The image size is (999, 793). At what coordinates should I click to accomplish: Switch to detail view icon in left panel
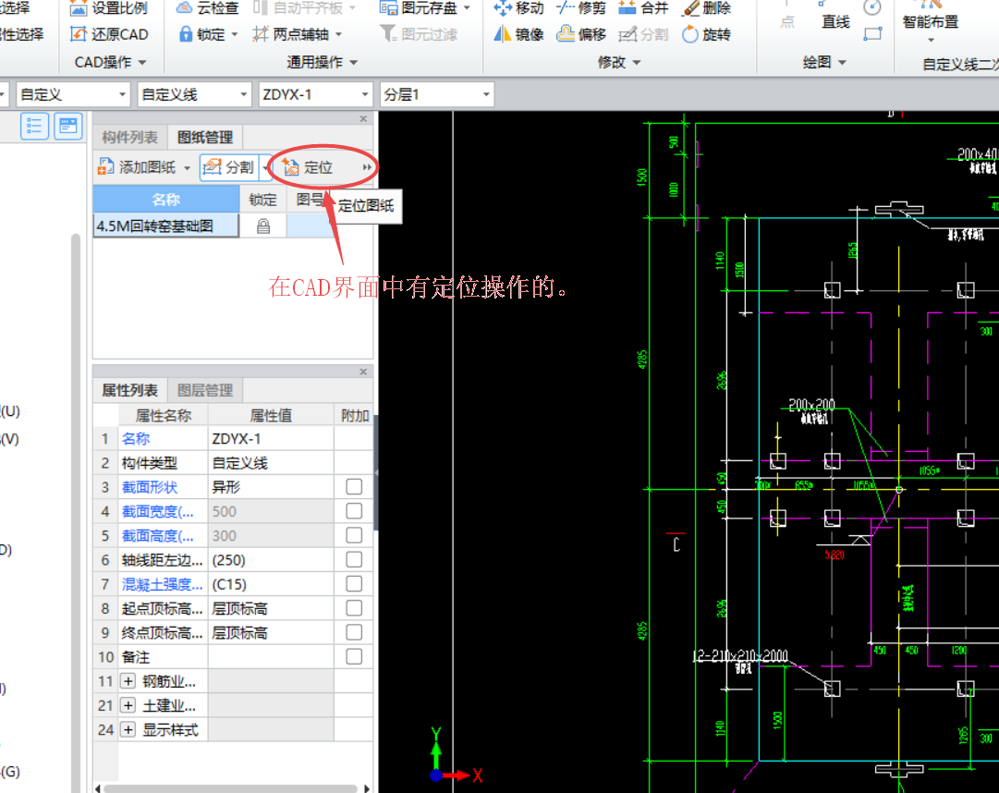pyautogui.click(x=68, y=126)
